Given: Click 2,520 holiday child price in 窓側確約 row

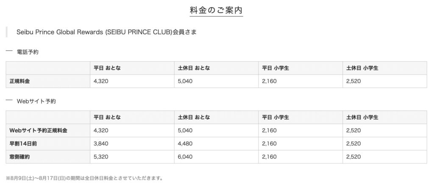Looking at the screenshot, I should tap(353, 157).
